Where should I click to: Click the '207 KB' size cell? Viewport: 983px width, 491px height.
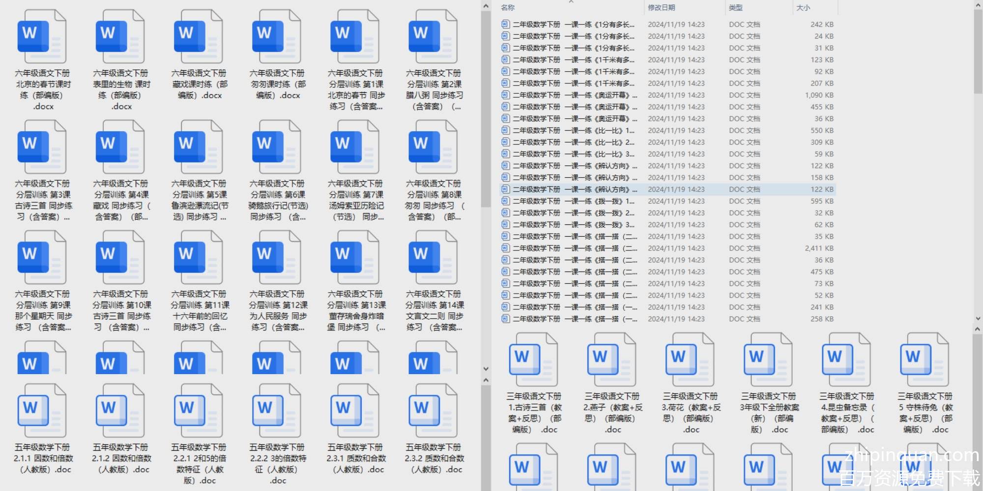coord(822,83)
